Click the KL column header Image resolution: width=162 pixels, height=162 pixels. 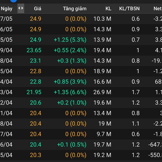click(x=108, y=8)
